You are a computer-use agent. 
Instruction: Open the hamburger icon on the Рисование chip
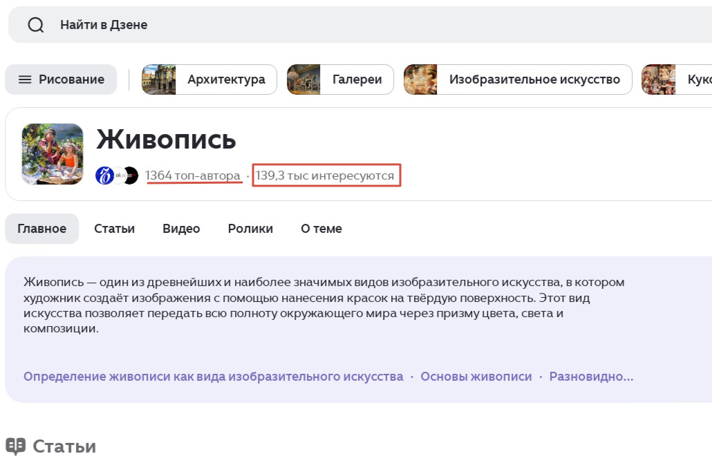tap(26, 79)
